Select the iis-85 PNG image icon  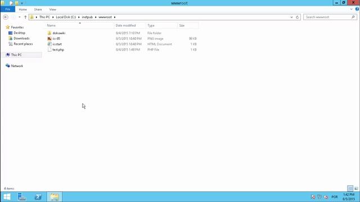pos(49,39)
